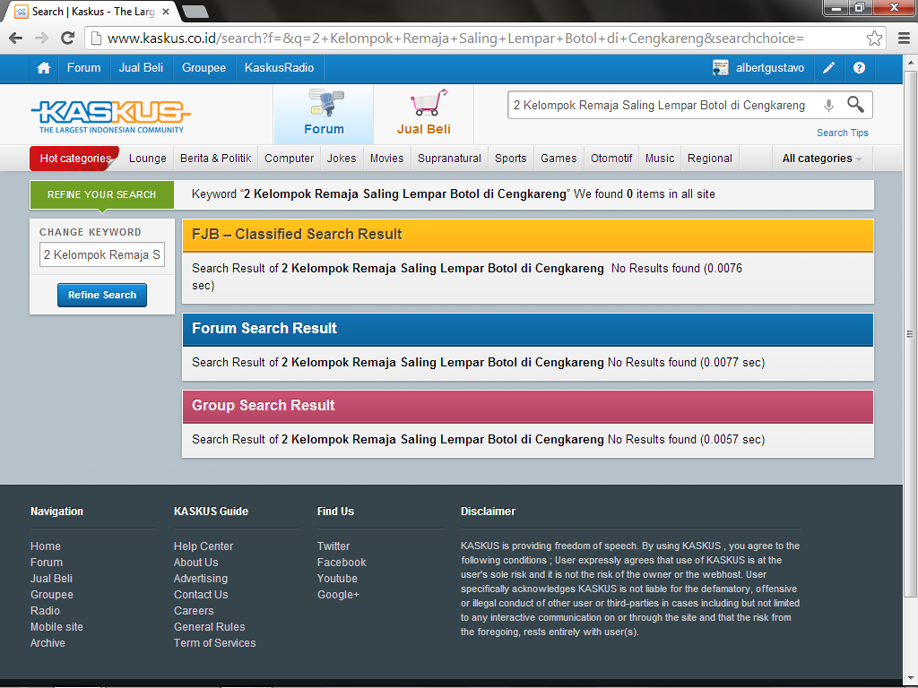Open the Chrome menu hamburger icon
Viewport: 918px width, 688px height.
pyautogui.click(x=904, y=39)
